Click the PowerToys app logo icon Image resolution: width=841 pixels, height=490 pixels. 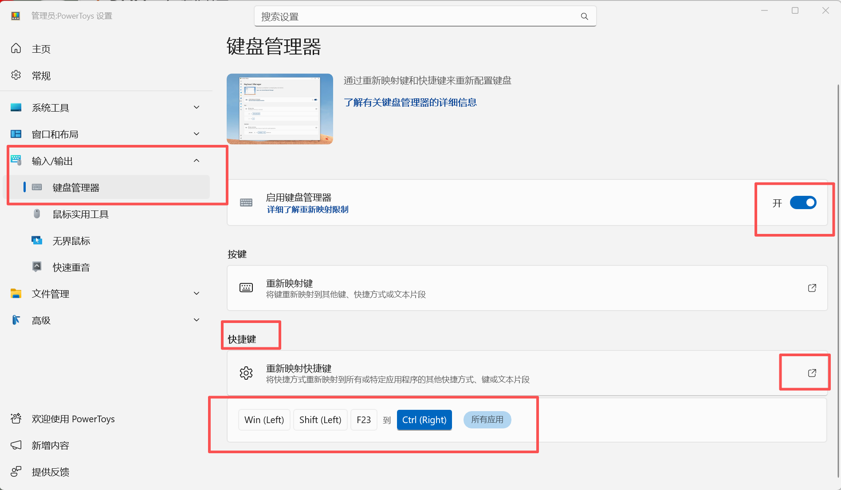(16, 16)
